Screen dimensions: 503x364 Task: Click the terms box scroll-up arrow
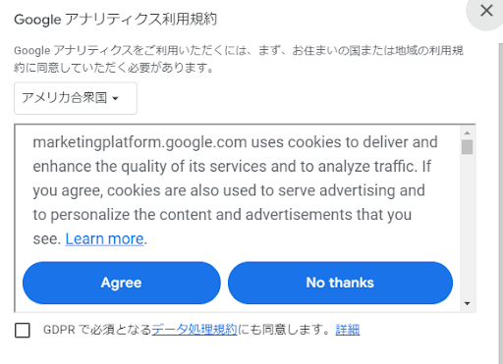tap(468, 132)
